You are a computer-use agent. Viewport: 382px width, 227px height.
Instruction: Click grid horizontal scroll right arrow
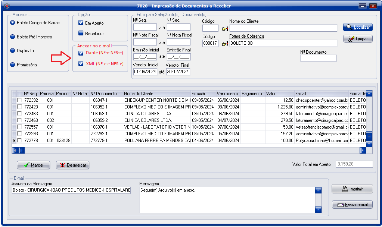click(362, 150)
